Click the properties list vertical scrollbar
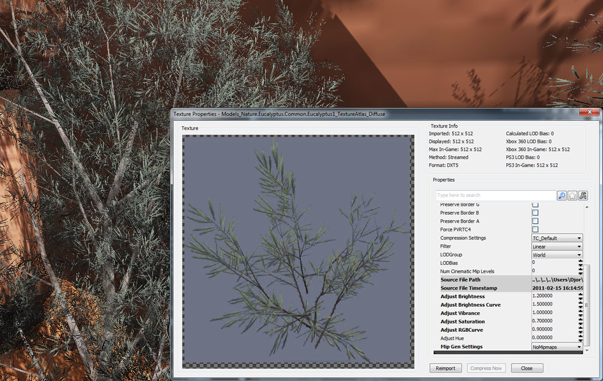603x381 pixels. (x=587, y=304)
